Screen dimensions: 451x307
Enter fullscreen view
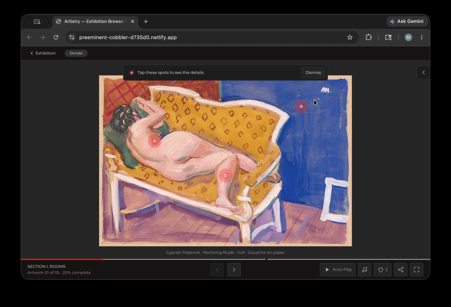pyautogui.click(x=416, y=270)
